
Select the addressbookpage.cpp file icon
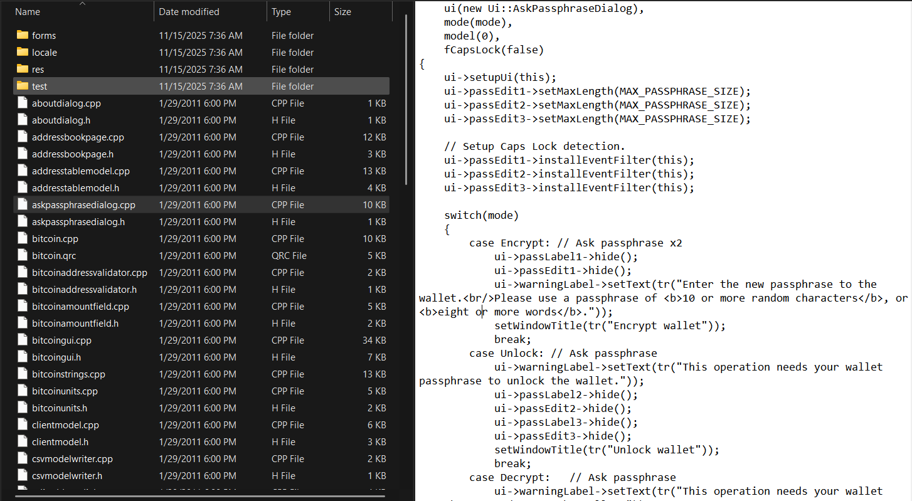pyautogui.click(x=22, y=137)
